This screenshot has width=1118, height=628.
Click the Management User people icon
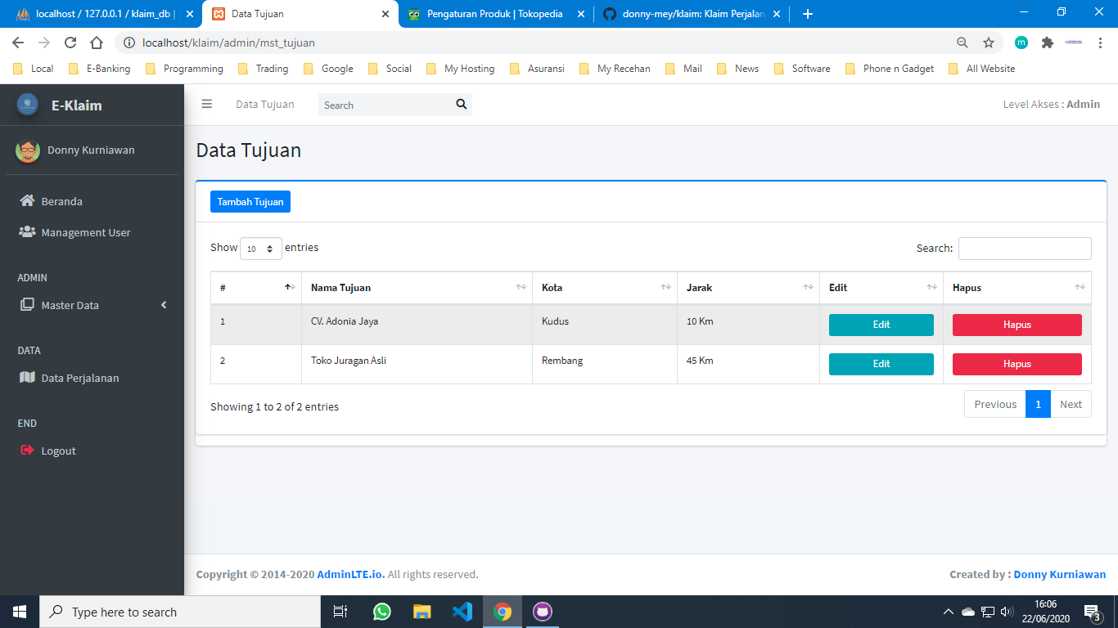pyautogui.click(x=27, y=232)
